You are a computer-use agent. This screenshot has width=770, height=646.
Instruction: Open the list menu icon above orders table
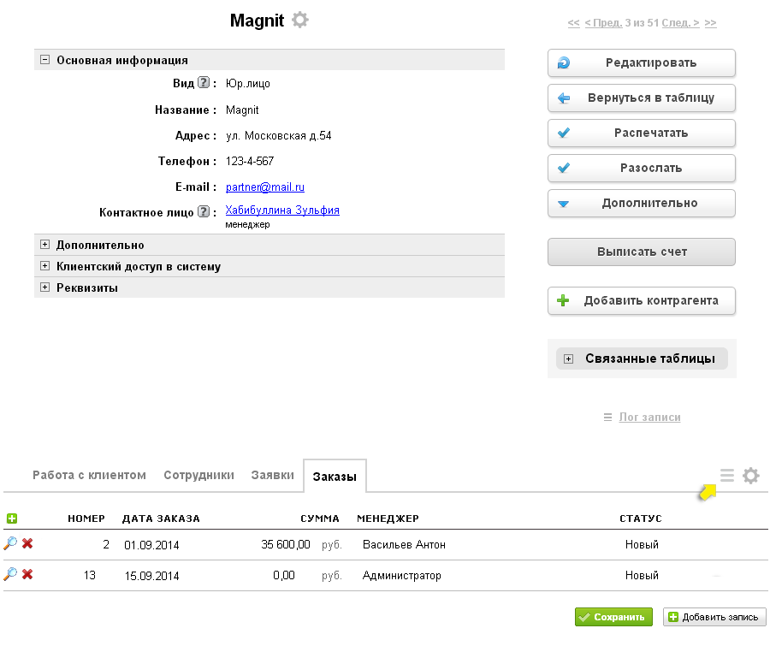(x=727, y=476)
